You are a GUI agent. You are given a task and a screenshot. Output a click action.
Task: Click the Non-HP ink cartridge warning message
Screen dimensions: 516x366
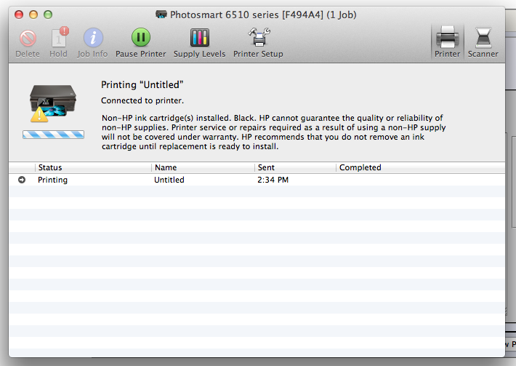[x=273, y=132]
